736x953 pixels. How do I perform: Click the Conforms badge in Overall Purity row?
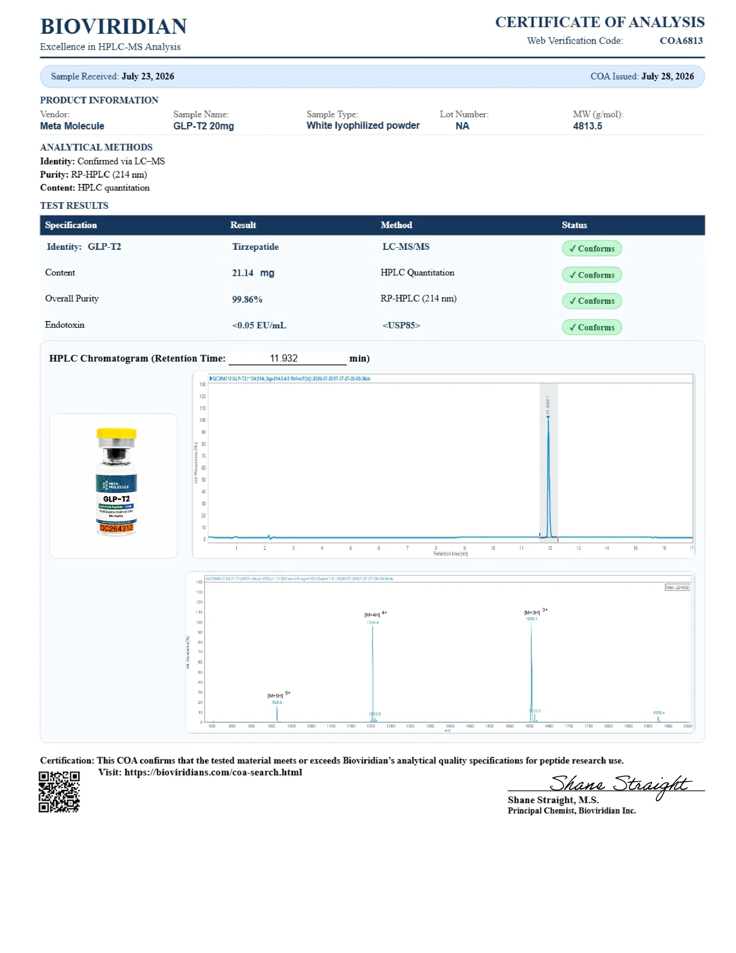(x=592, y=301)
